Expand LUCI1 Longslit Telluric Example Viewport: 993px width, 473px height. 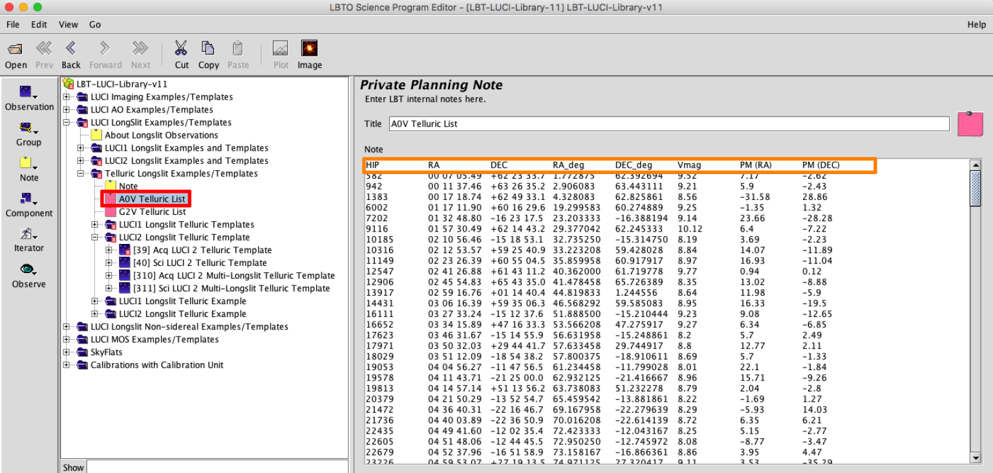(95, 302)
